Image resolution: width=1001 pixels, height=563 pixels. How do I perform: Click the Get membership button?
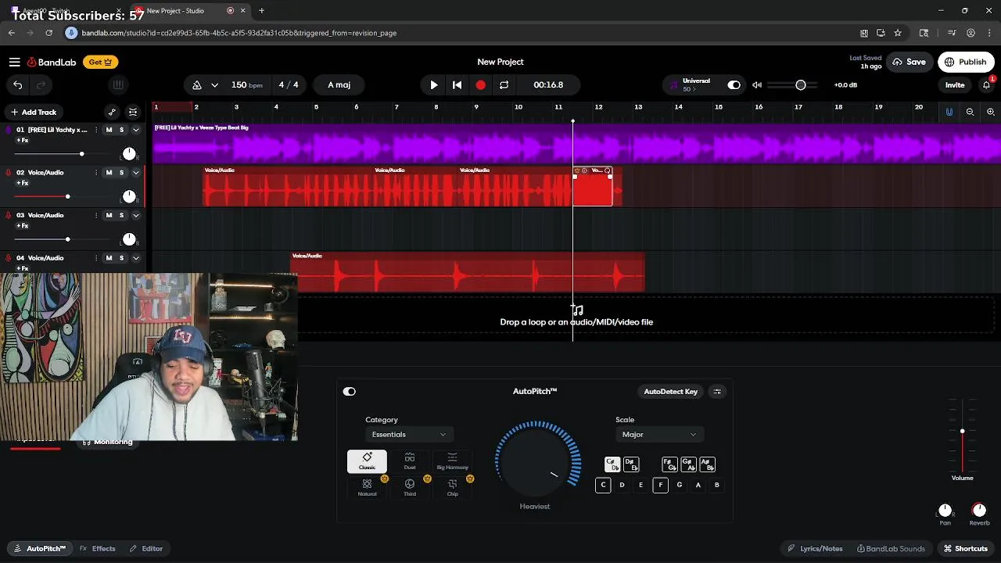tap(101, 62)
